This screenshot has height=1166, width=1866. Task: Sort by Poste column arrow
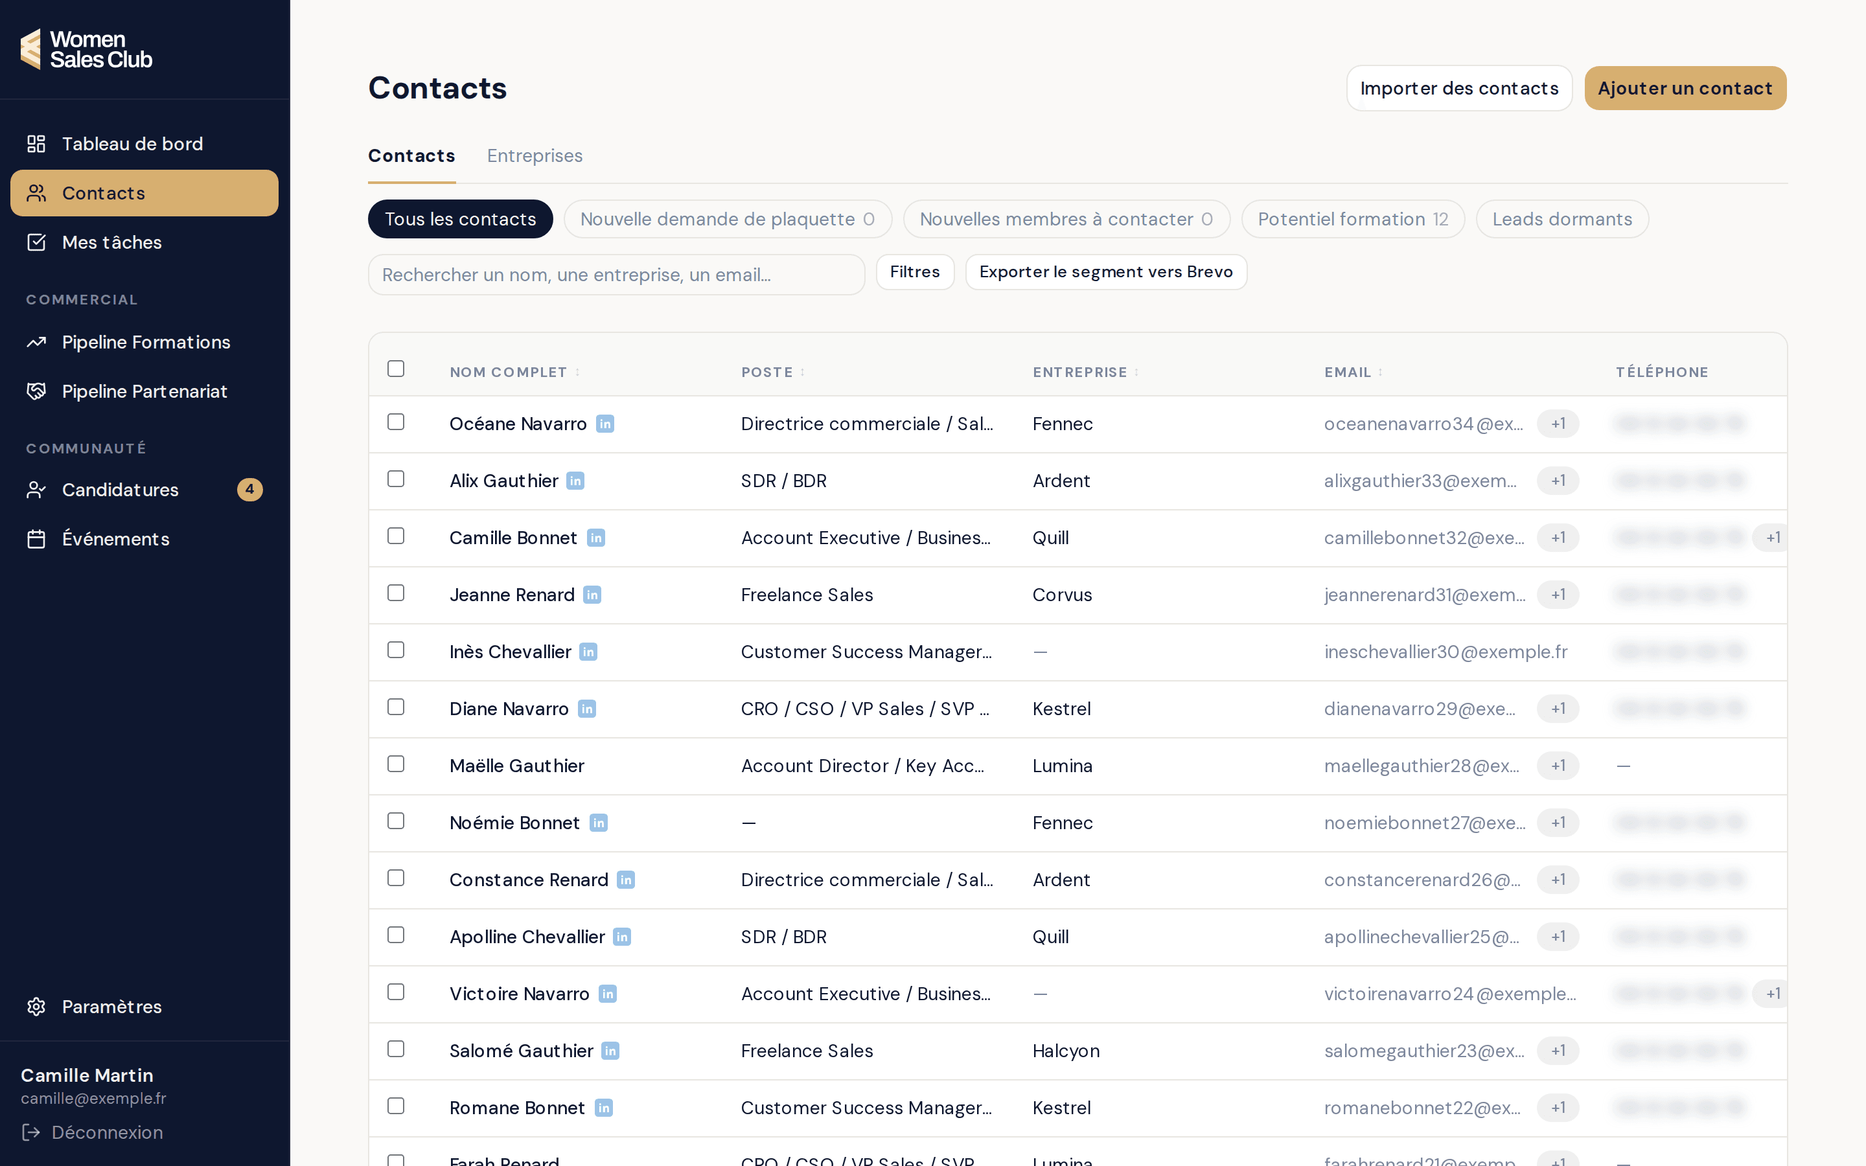tap(803, 372)
